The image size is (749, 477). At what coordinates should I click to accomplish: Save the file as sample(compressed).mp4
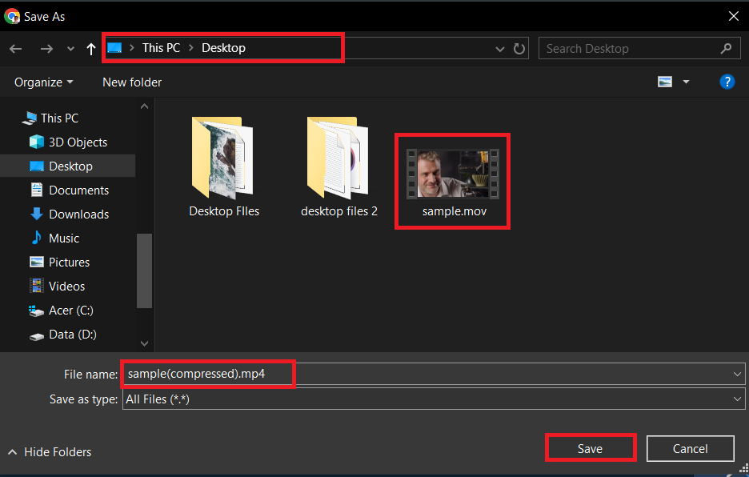590,448
